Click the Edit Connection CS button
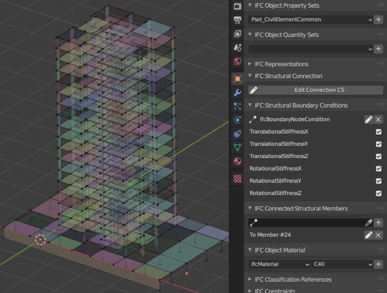 (x=316, y=90)
